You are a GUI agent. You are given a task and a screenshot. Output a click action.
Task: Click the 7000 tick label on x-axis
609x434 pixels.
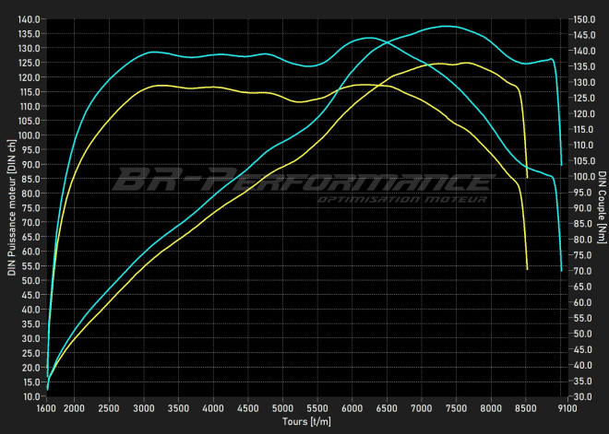(422, 408)
